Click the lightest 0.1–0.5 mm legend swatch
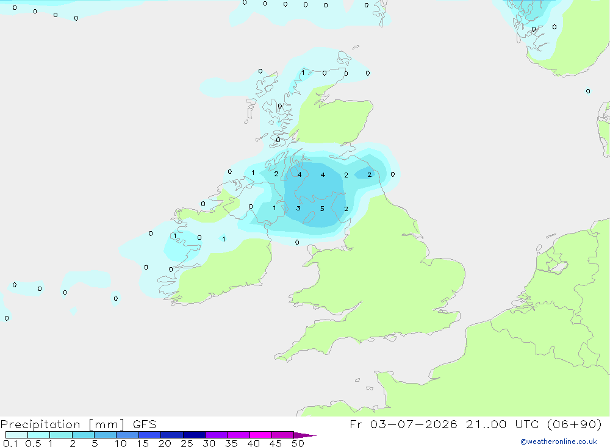Image resolution: width=610 pixels, height=447 pixels. (16, 435)
